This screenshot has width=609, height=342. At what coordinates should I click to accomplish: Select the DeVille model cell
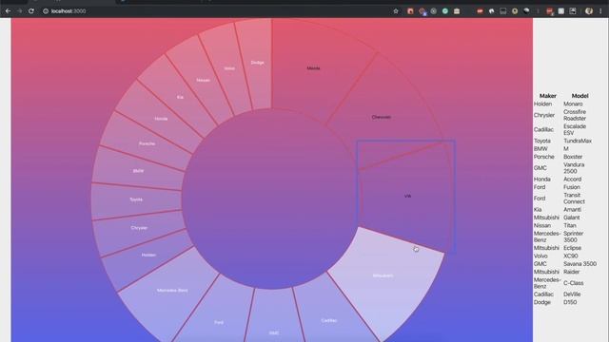click(572, 294)
